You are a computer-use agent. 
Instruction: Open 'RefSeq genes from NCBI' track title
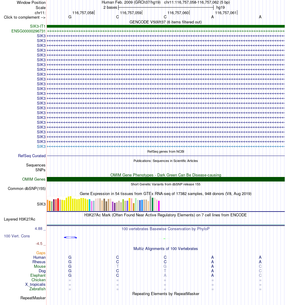[x=166, y=151]
